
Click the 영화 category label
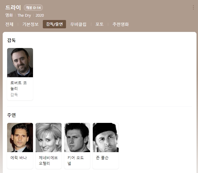(9, 15)
